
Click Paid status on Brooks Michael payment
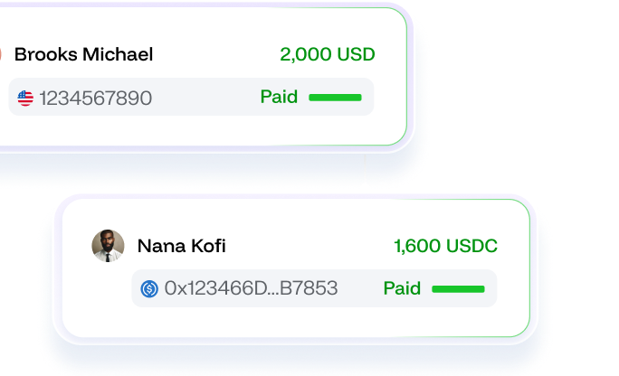point(279,97)
